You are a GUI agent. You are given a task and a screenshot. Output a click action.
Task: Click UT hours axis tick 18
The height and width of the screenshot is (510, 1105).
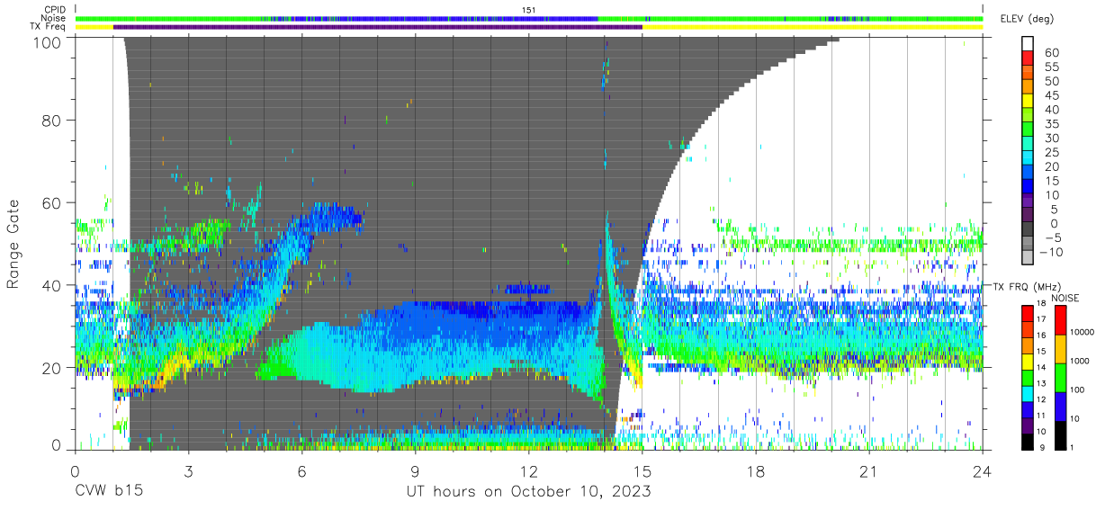756,471
